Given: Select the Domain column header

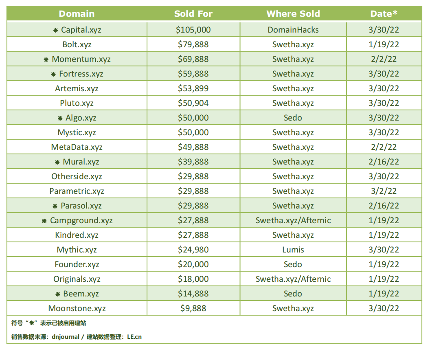Looking at the screenshot, I should pyautogui.click(x=77, y=13).
